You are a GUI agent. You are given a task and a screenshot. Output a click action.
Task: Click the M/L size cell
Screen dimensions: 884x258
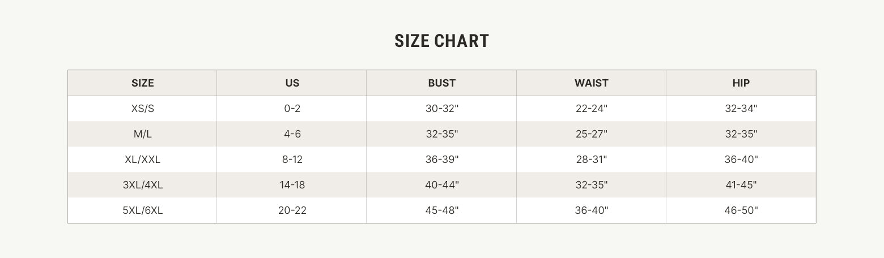pos(142,134)
